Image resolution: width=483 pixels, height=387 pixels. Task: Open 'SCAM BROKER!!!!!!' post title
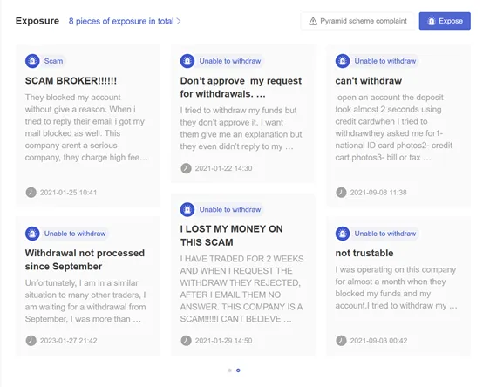click(x=71, y=81)
